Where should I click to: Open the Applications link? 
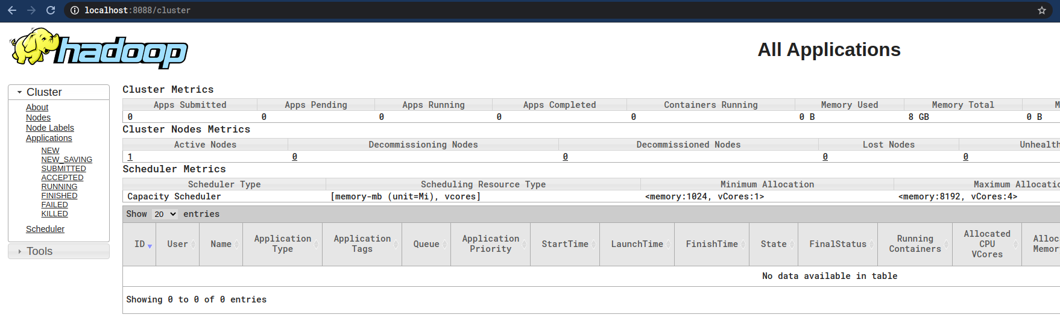[x=49, y=138]
